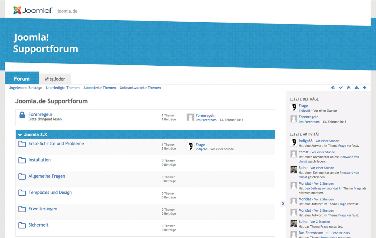Click the Joomla.de Supportforum page heading
376x238 pixels.
click(x=51, y=101)
